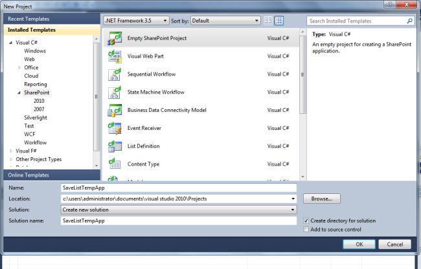Click the OK button

[359, 244]
